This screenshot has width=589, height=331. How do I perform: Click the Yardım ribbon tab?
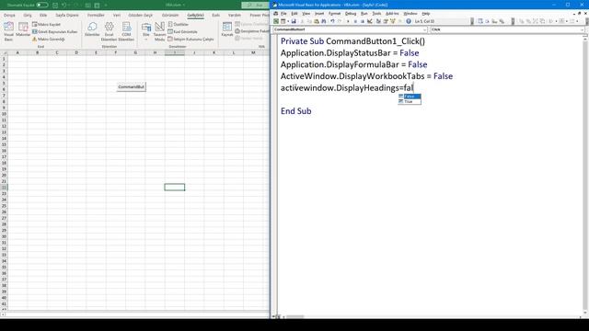pyautogui.click(x=235, y=15)
